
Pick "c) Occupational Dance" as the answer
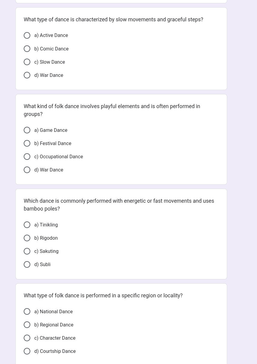pyautogui.click(x=27, y=156)
